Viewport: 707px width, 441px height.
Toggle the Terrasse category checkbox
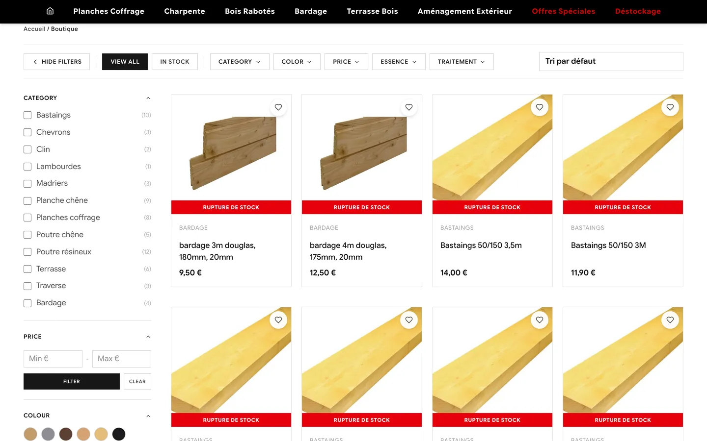[x=27, y=269]
